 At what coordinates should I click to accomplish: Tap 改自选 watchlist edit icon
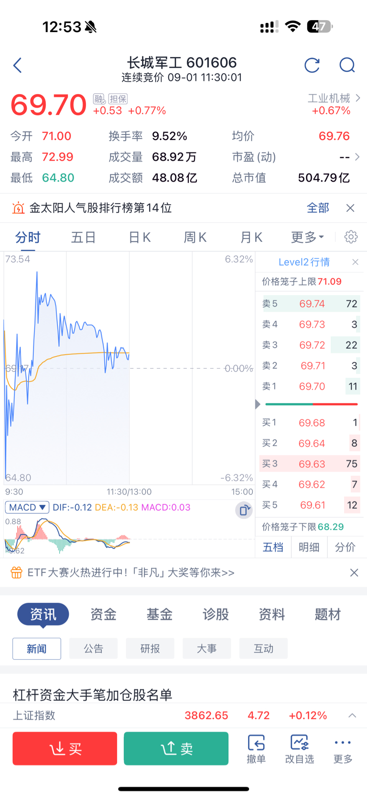pos(300,749)
